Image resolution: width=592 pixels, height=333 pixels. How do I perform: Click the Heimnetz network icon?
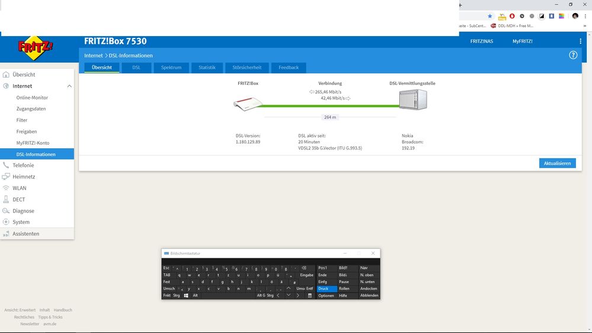click(6, 177)
